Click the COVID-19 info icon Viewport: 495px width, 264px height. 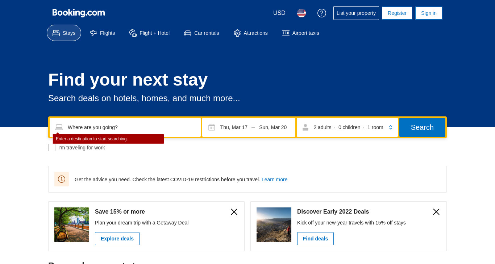62,179
